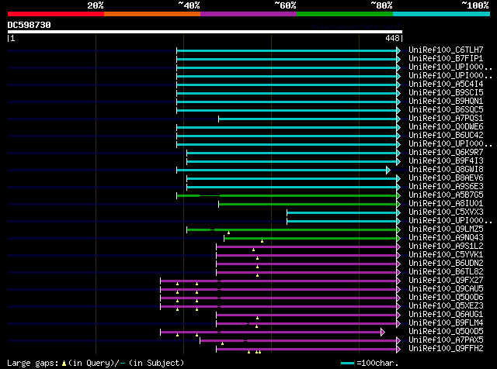Click the cyan alignment bar of UniRef100_C6TLH7
Viewport: 497px width, 369px height.
(287, 50)
